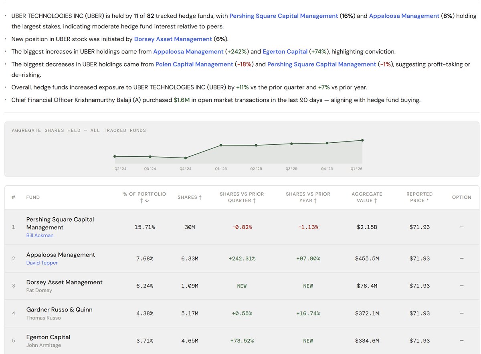Click 5.17M shares cell
This screenshot has height=354, width=481.
click(x=190, y=314)
